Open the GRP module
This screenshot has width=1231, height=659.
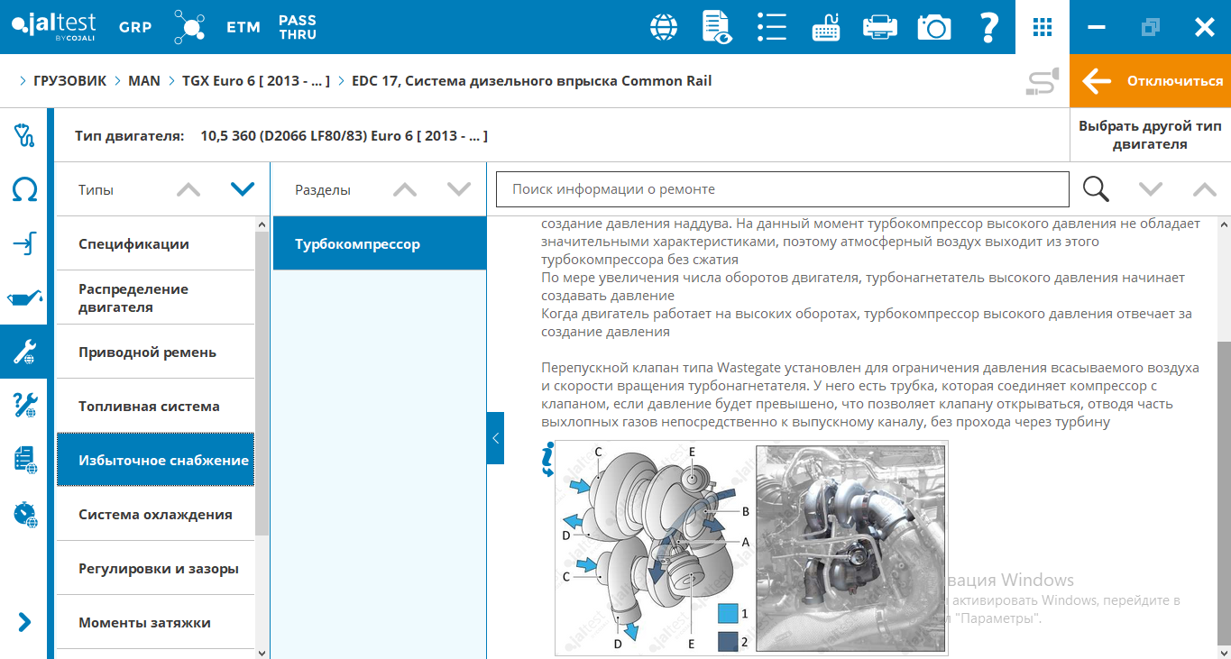(135, 27)
